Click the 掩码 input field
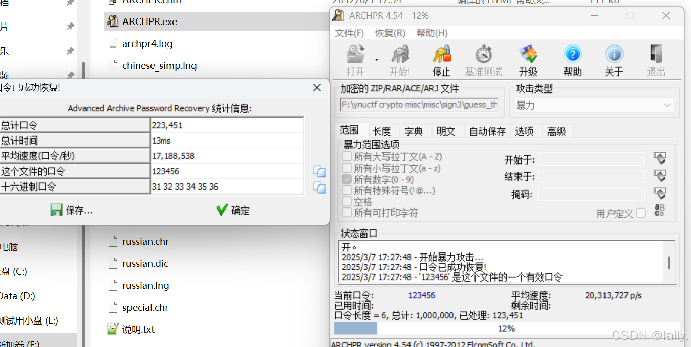691x347 pixels. [592, 194]
